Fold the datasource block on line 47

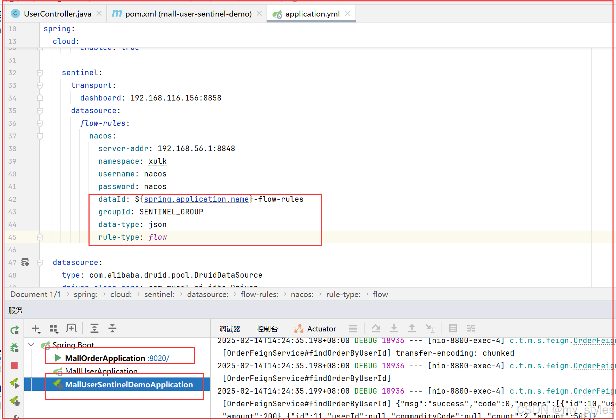click(40, 263)
